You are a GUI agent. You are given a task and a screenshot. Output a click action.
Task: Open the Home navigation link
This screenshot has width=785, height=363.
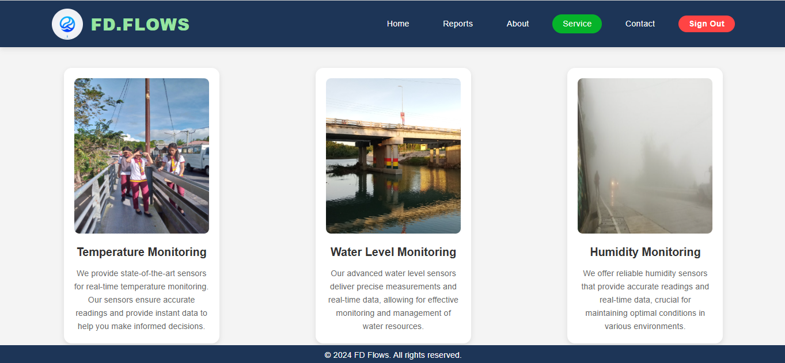(x=398, y=24)
